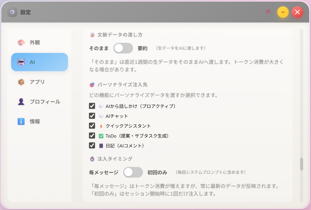Click the dart icon next to パーソナライズ注入先
This screenshot has height=210, width=311.
[92, 85]
